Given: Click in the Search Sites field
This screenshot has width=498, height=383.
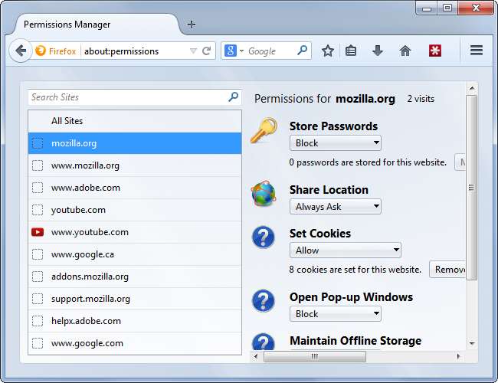Looking at the screenshot, I should coord(126,97).
